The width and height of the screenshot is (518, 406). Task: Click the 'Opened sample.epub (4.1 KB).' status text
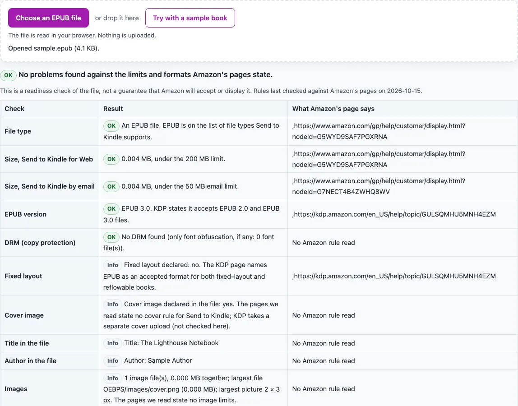[54, 48]
